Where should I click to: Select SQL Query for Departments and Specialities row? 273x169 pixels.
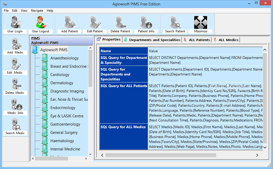click(181, 74)
